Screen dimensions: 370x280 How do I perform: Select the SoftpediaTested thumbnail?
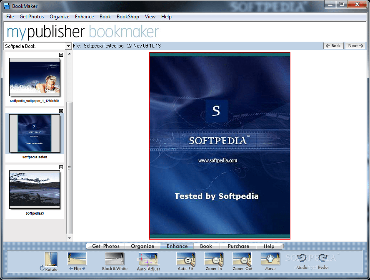coord(35,133)
